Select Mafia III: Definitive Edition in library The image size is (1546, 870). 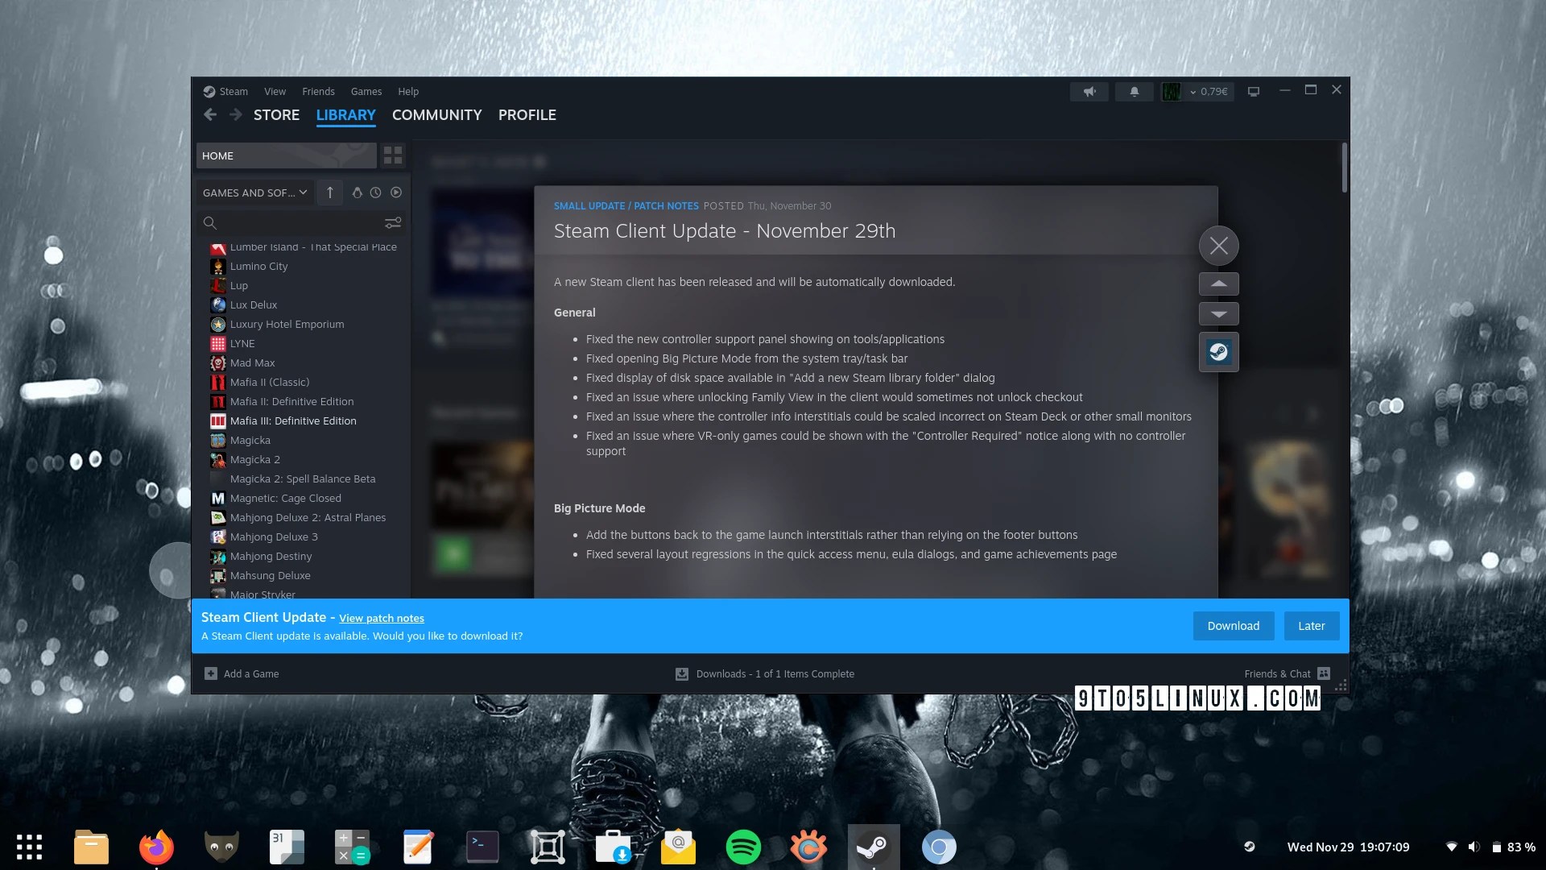294,420
